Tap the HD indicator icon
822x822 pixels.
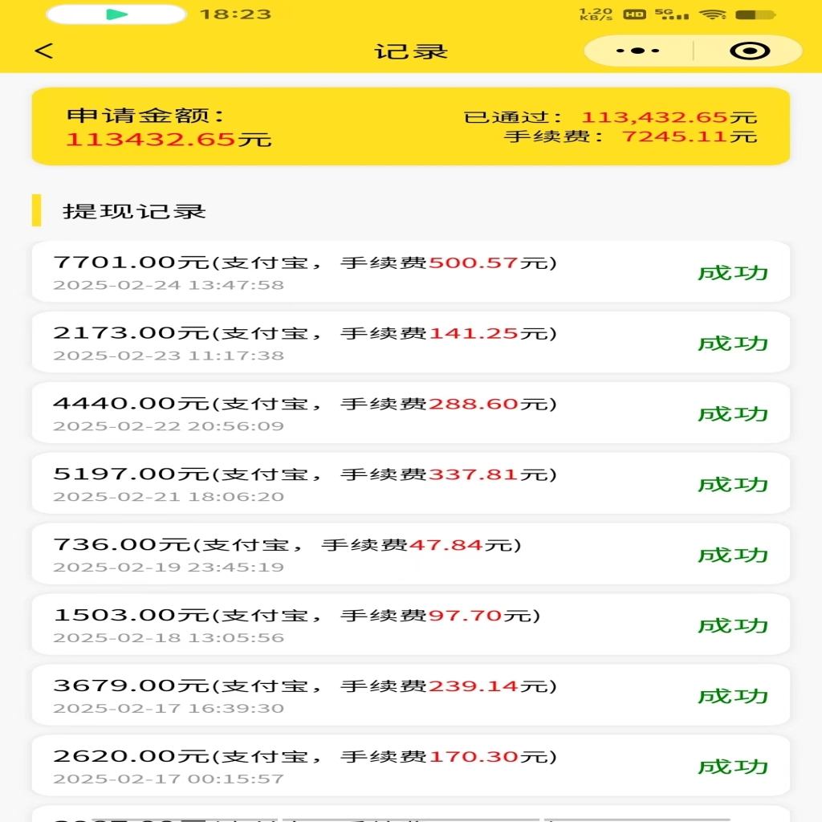(635, 14)
